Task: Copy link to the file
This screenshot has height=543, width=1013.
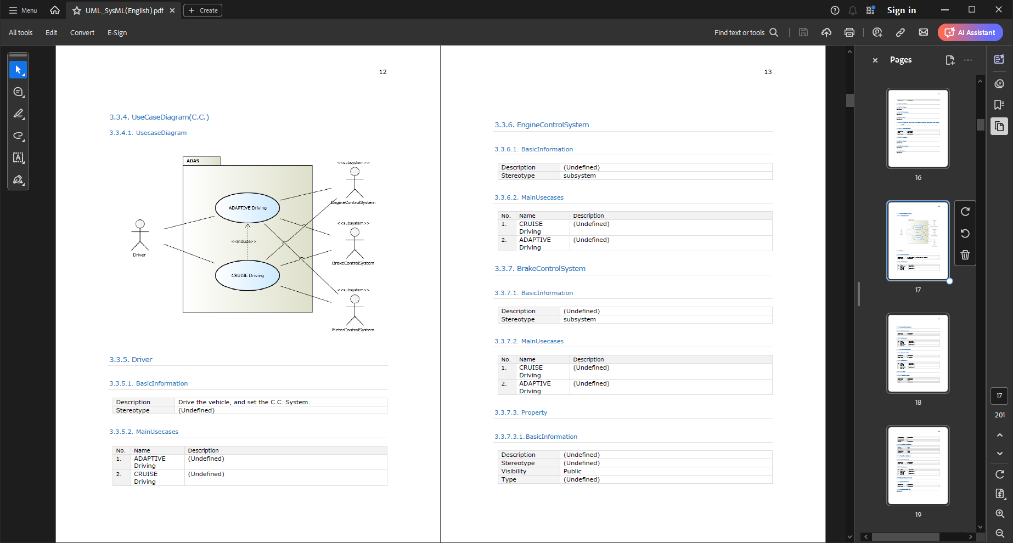Action: point(900,32)
